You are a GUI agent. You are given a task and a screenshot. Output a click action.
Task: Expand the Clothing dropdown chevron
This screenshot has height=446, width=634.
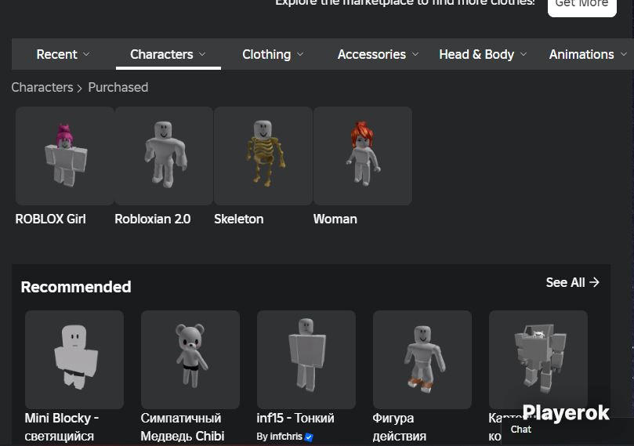coord(300,54)
